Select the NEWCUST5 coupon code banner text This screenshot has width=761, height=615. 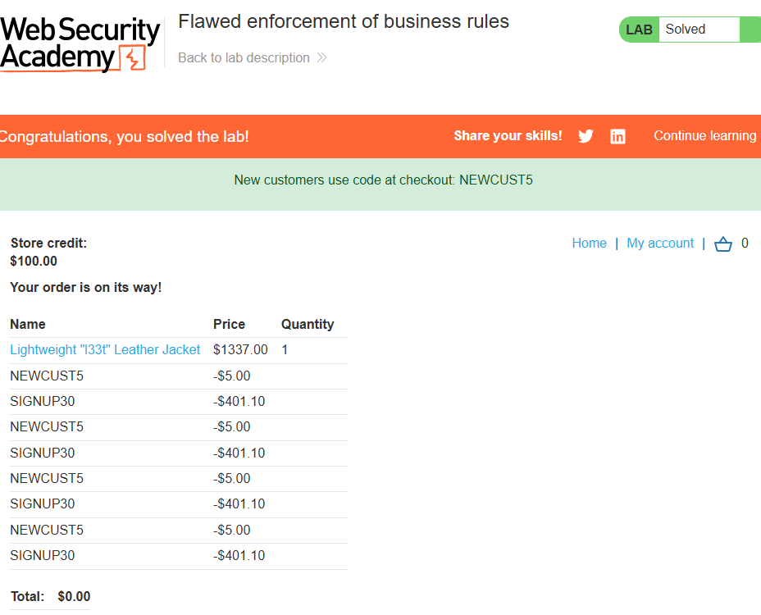tap(383, 180)
